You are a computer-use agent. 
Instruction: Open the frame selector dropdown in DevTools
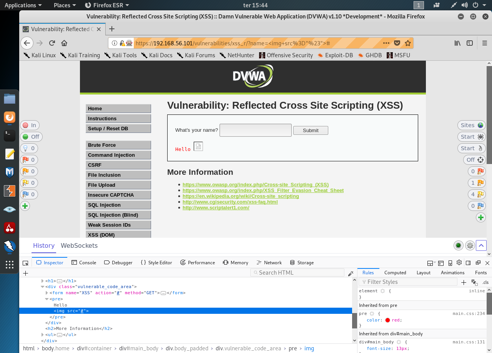pos(431,263)
